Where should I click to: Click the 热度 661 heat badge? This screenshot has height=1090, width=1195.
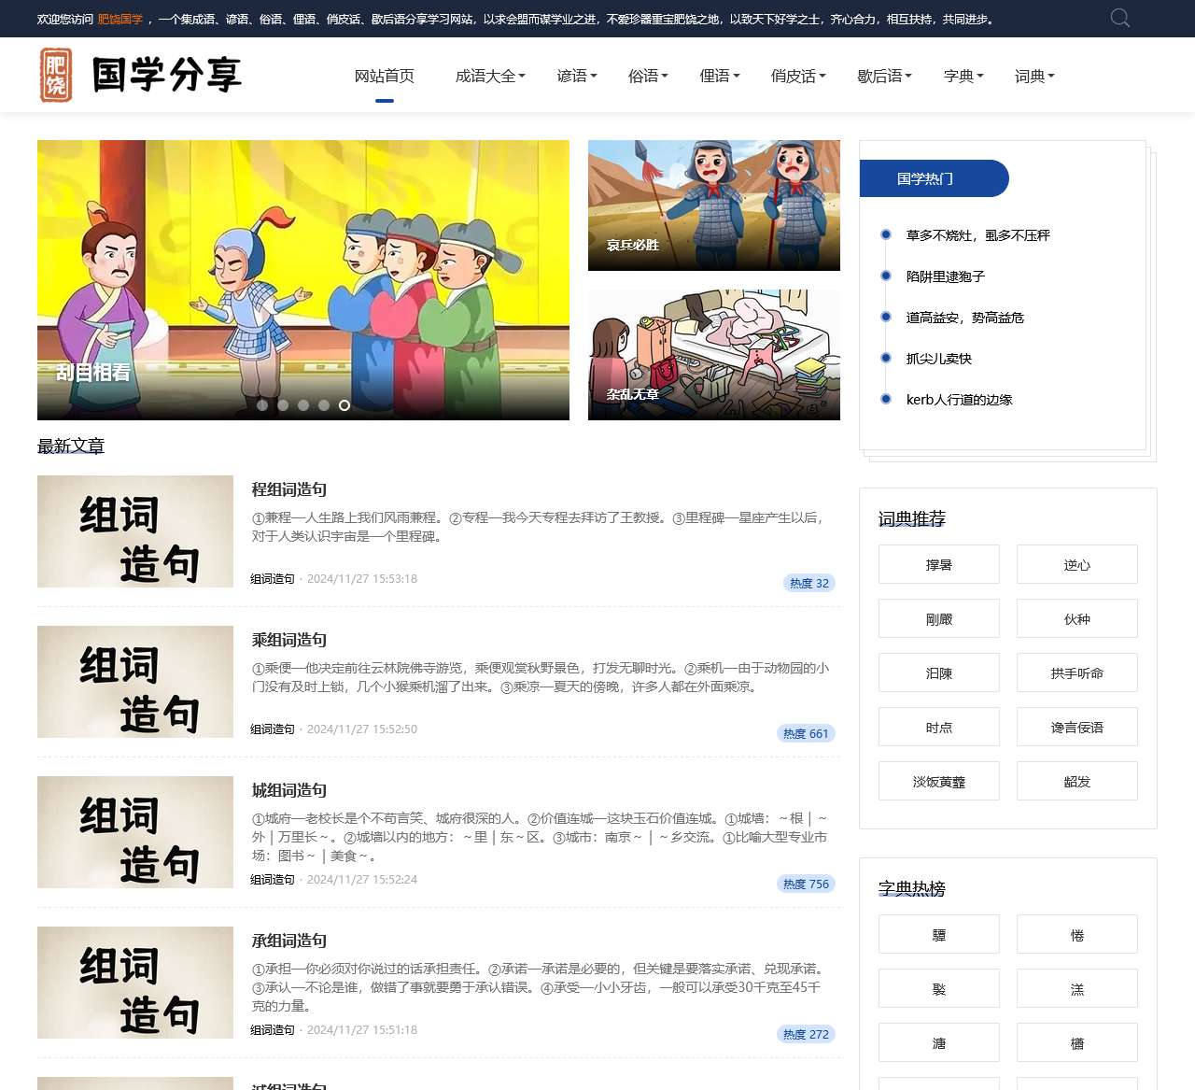(806, 733)
